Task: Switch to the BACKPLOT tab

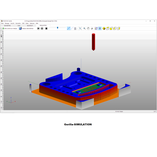Action: coord(30,25)
